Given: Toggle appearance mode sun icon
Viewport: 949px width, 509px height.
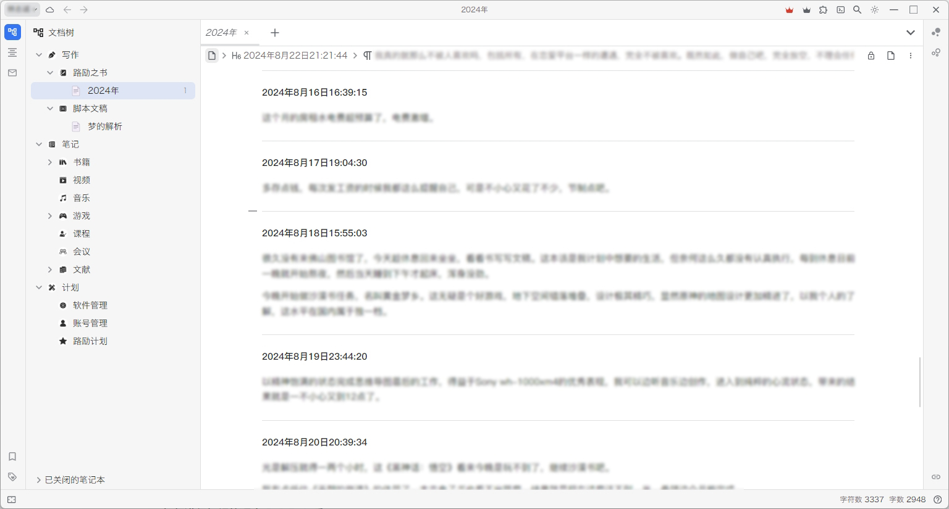Looking at the screenshot, I should (874, 10).
